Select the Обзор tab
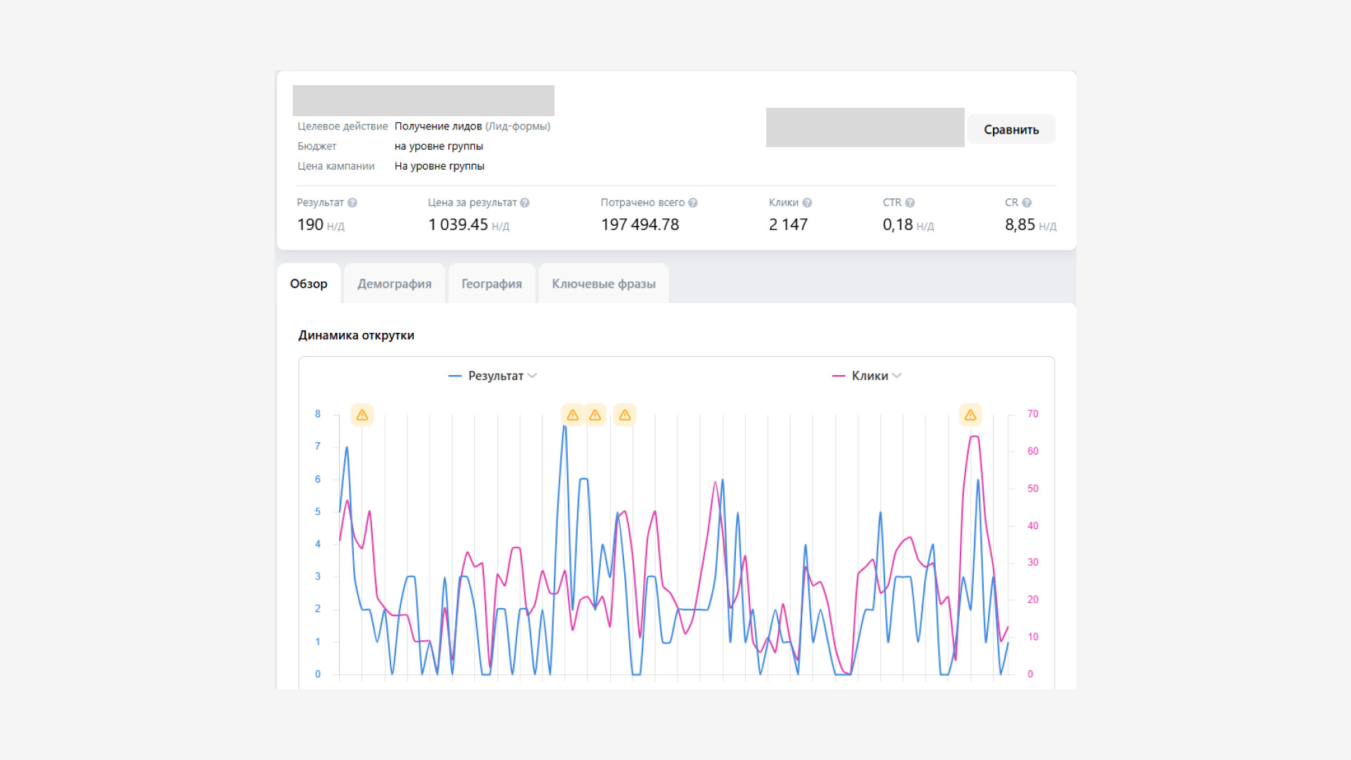Viewport: 1351px width, 760px height. click(x=309, y=284)
